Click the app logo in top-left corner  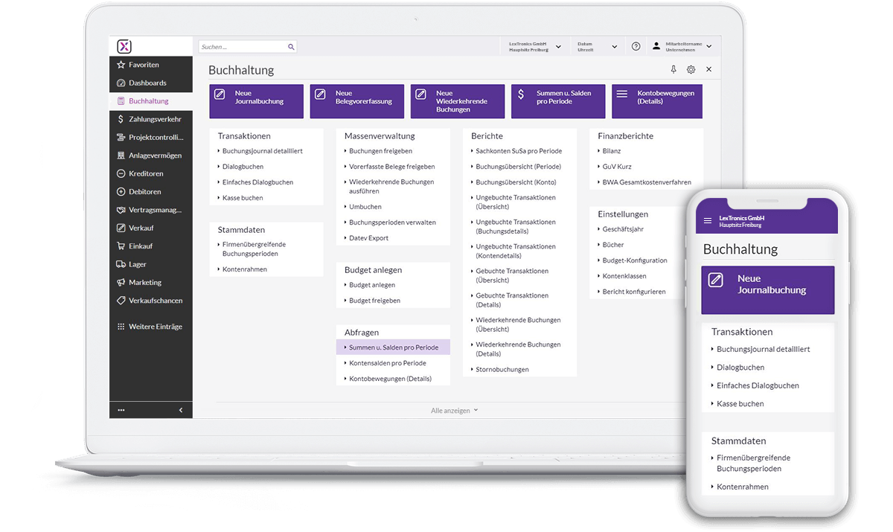[124, 46]
